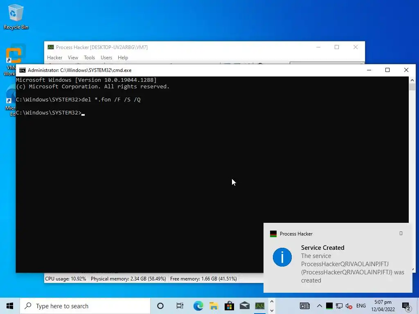This screenshot has height=314, width=419.
Task: Click the Process Hacker taskbar button
Action: coord(260,306)
